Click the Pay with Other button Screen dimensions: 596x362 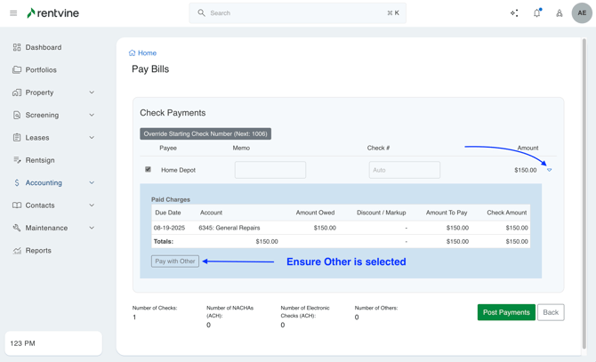click(x=175, y=261)
